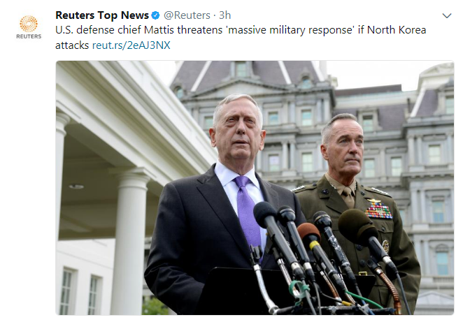Click the word 'attacks' in the tweet
The image size is (463, 322).
[72, 45]
